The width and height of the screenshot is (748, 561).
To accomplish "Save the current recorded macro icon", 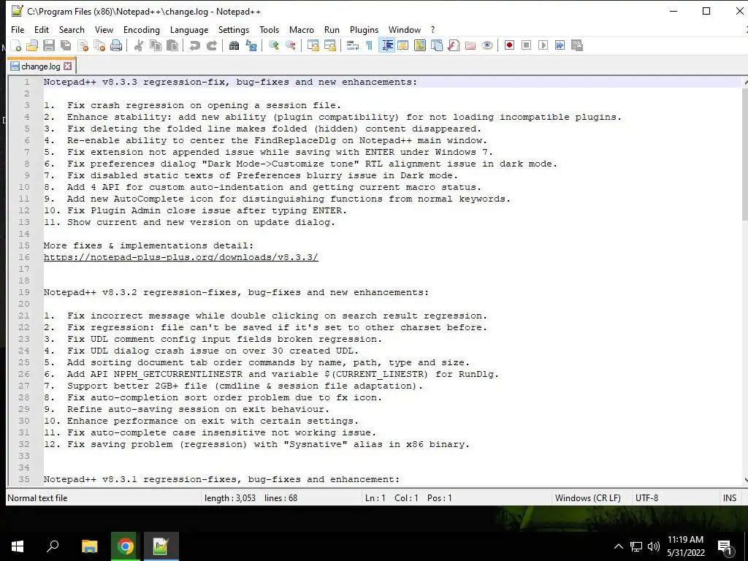I will click(577, 45).
